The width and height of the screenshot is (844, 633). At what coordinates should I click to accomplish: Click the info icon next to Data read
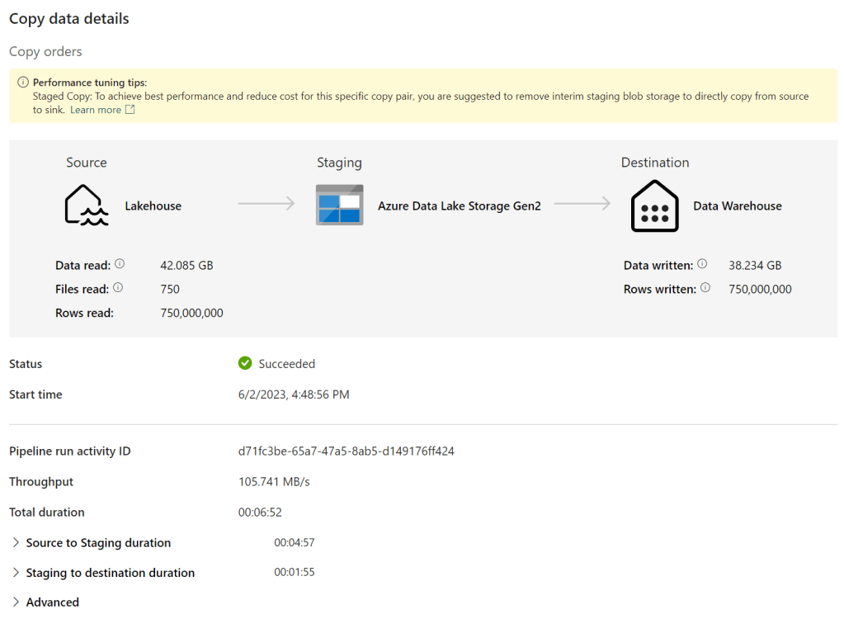point(120,264)
